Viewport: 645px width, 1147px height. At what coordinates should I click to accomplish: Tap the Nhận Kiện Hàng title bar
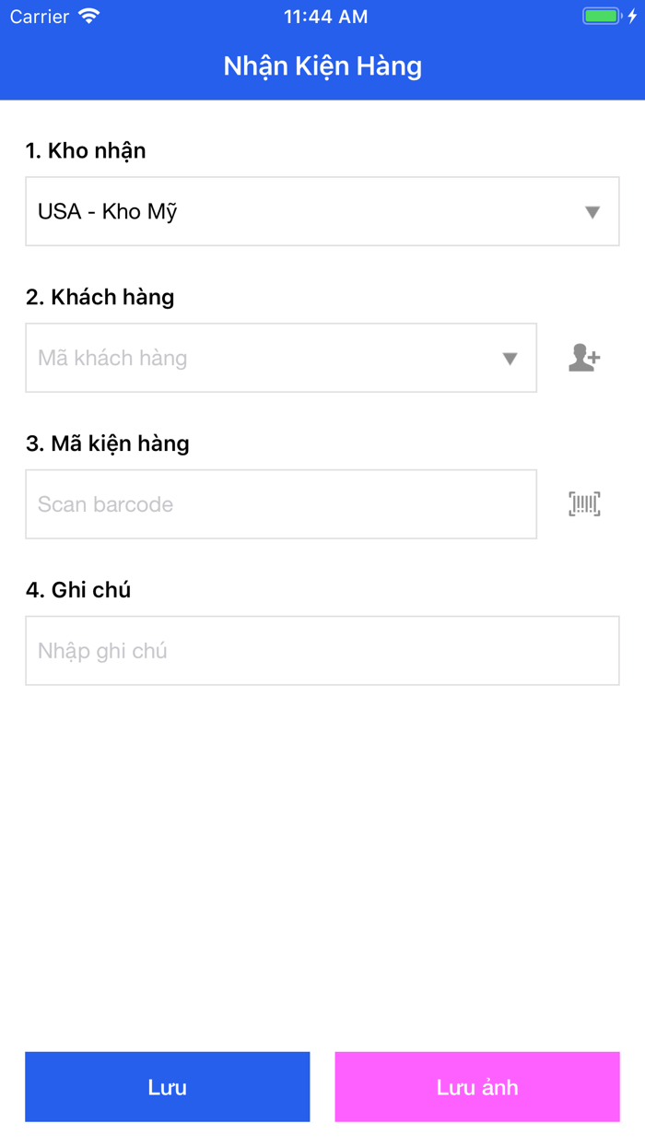pos(322,65)
